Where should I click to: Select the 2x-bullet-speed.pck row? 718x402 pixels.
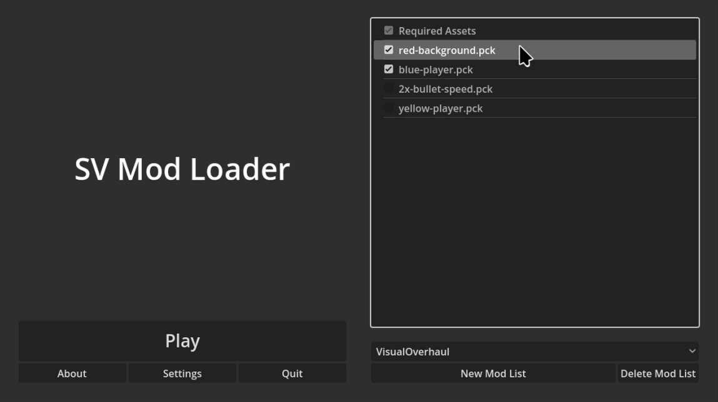[446, 89]
